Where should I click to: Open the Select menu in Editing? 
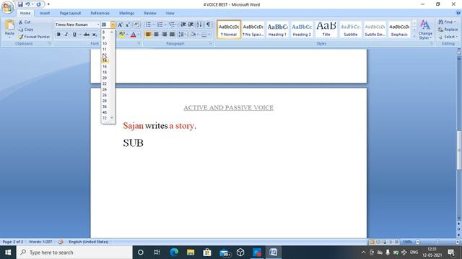tap(448, 37)
